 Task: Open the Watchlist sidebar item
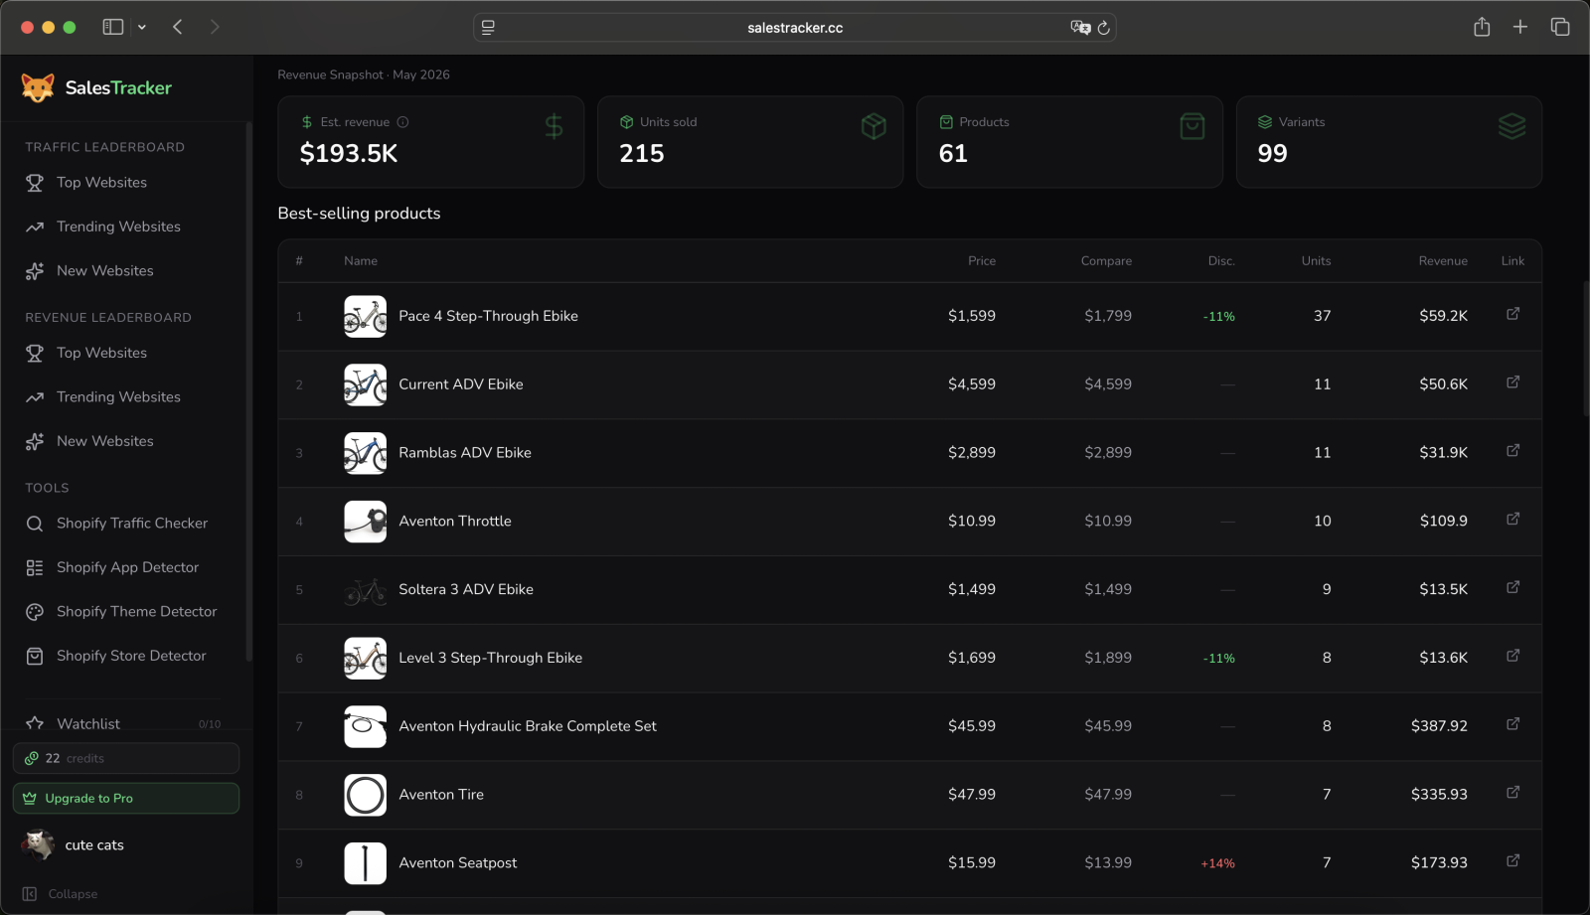click(124, 723)
